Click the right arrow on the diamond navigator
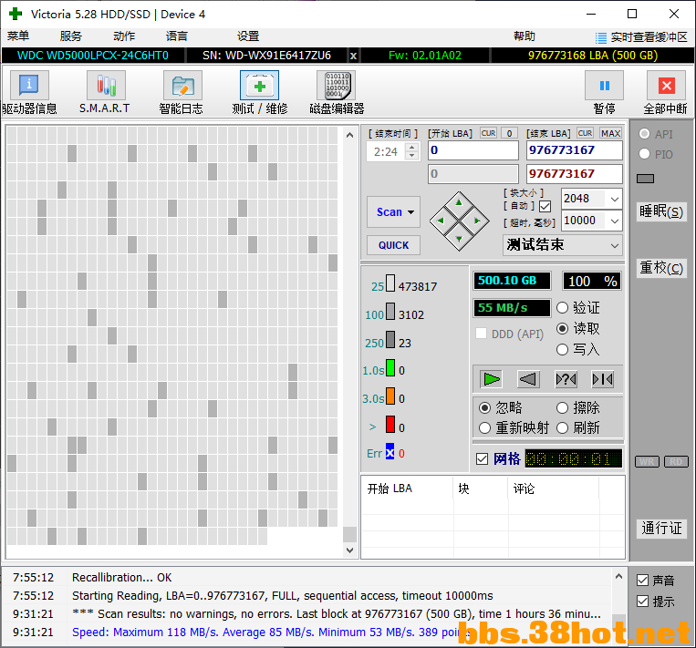Image resolution: width=696 pixels, height=648 pixels. (x=477, y=221)
